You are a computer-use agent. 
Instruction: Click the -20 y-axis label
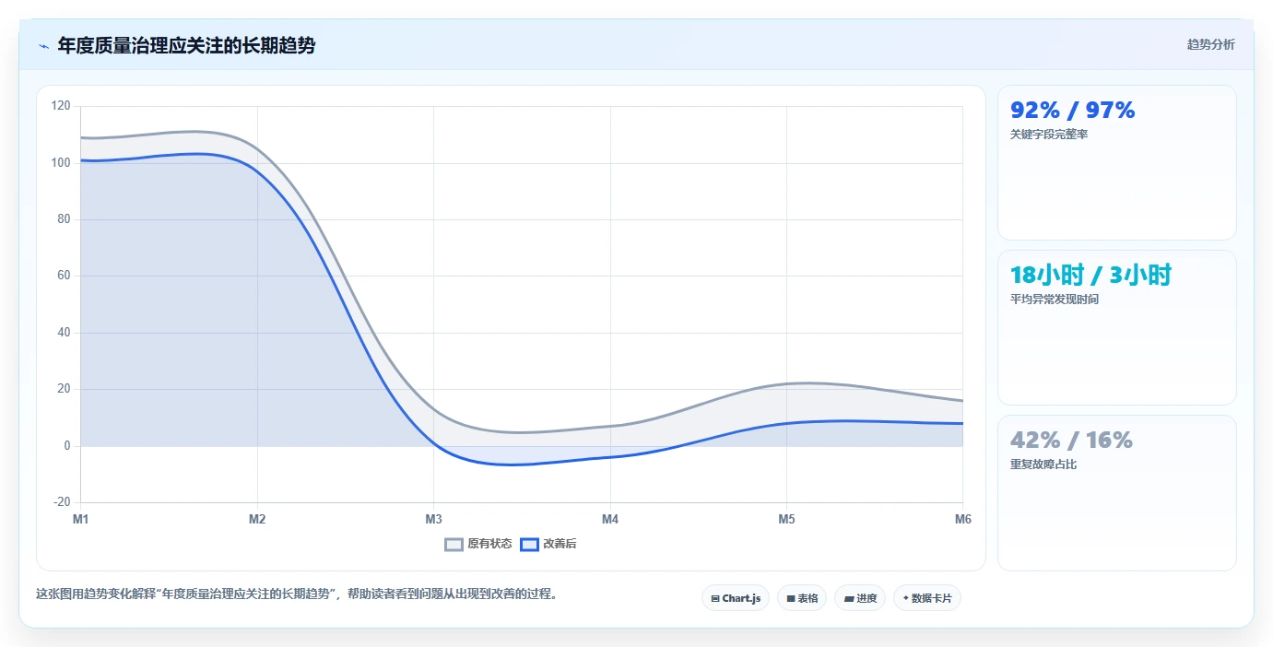coord(62,502)
